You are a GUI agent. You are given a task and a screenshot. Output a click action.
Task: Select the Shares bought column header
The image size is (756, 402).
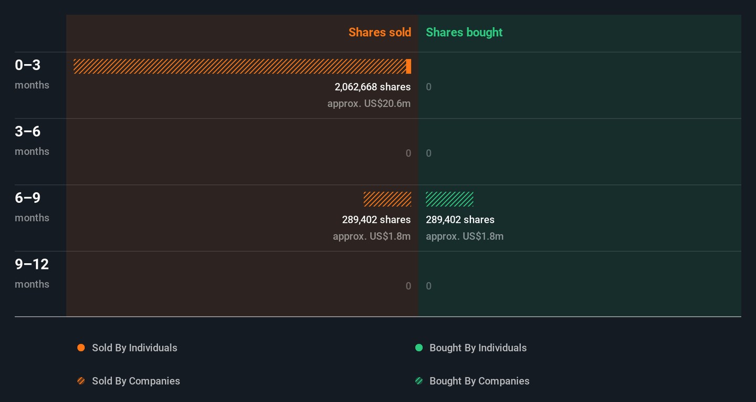(x=464, y=32)
